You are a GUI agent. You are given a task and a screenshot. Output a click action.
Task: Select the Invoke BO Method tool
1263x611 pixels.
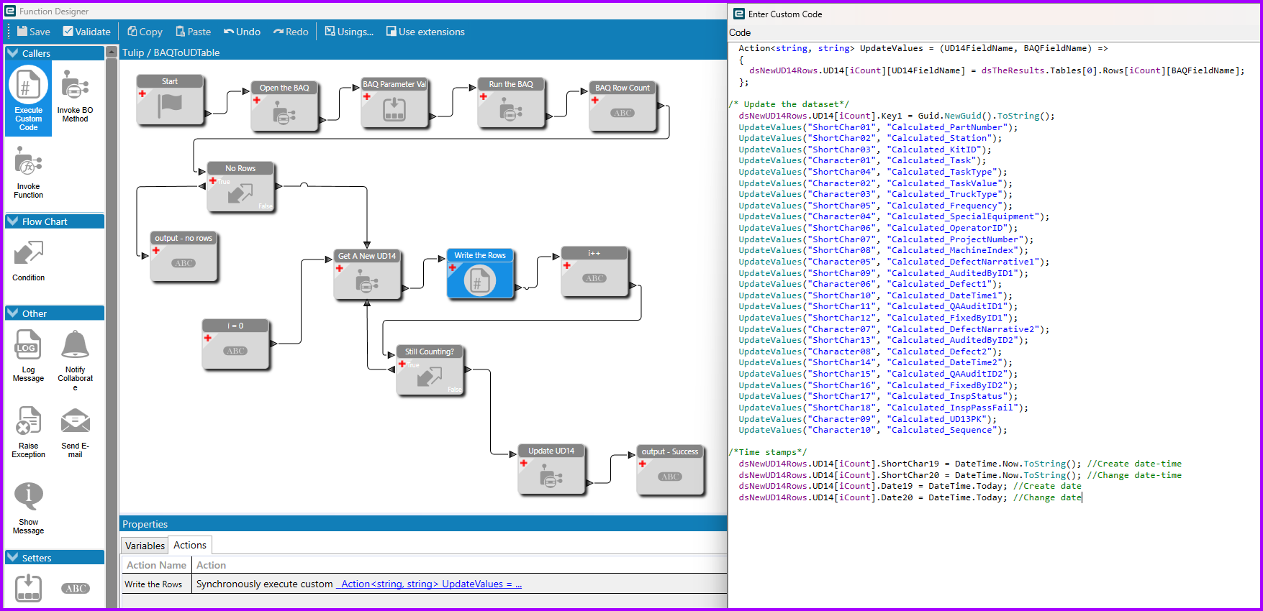(x=75, y=96)
